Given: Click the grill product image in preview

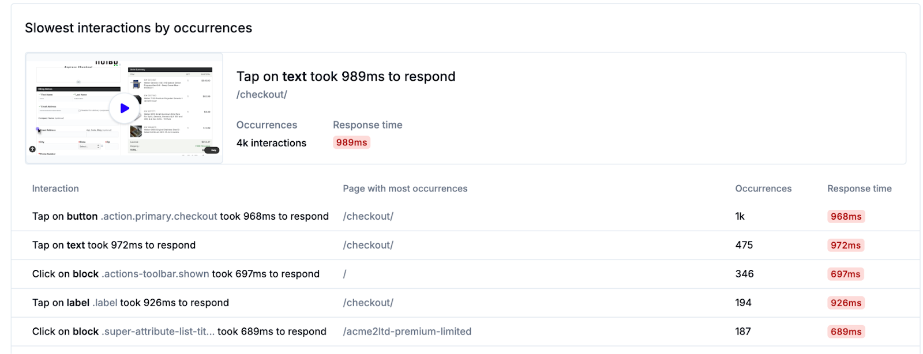Looking at the screenshot, I should pos(136,84).
